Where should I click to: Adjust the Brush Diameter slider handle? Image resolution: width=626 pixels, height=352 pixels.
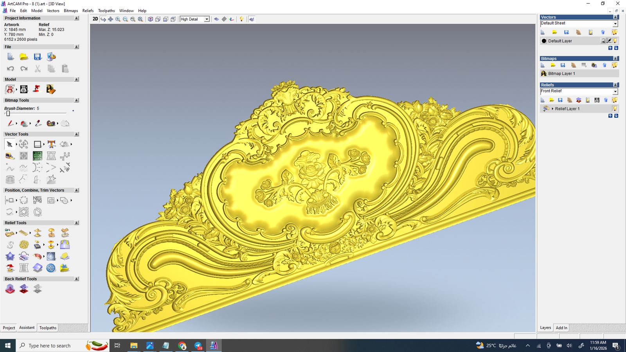pos(8,113)
